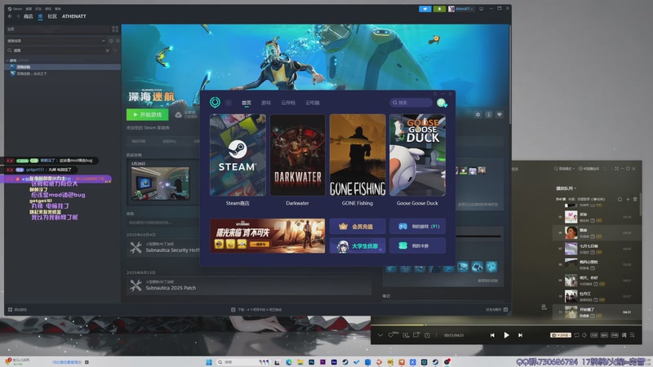Go back with Steam's back arrow

[10, 16]
